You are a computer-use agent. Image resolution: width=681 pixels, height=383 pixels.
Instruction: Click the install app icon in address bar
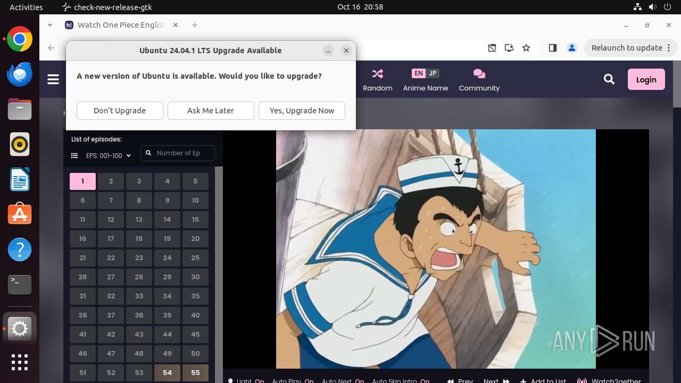509,48
